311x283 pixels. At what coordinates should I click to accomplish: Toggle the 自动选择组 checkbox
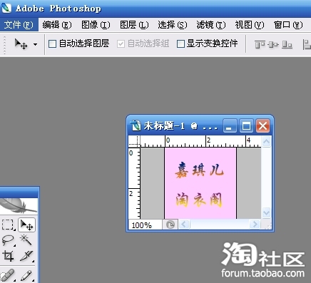click(121, 43)
